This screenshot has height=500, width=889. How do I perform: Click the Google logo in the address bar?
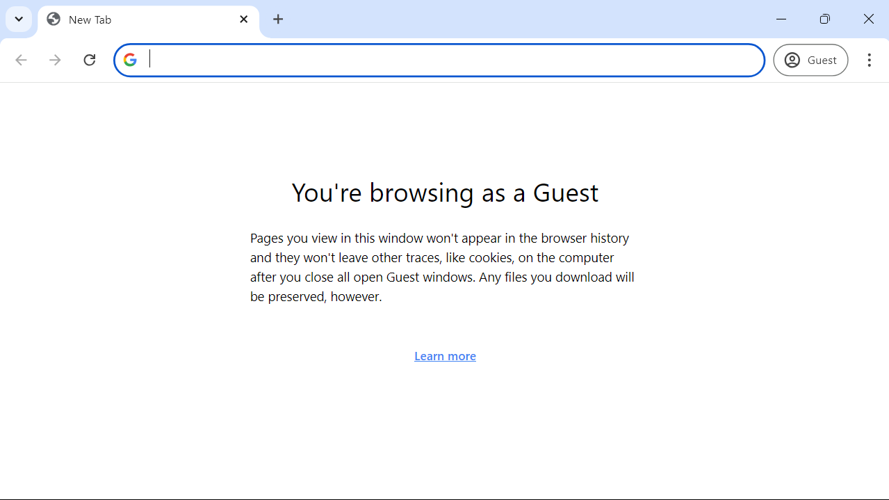coord(130,60)
